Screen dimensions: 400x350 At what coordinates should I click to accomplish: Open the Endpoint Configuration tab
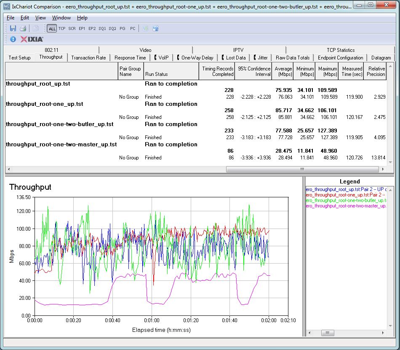coord(340,58)
